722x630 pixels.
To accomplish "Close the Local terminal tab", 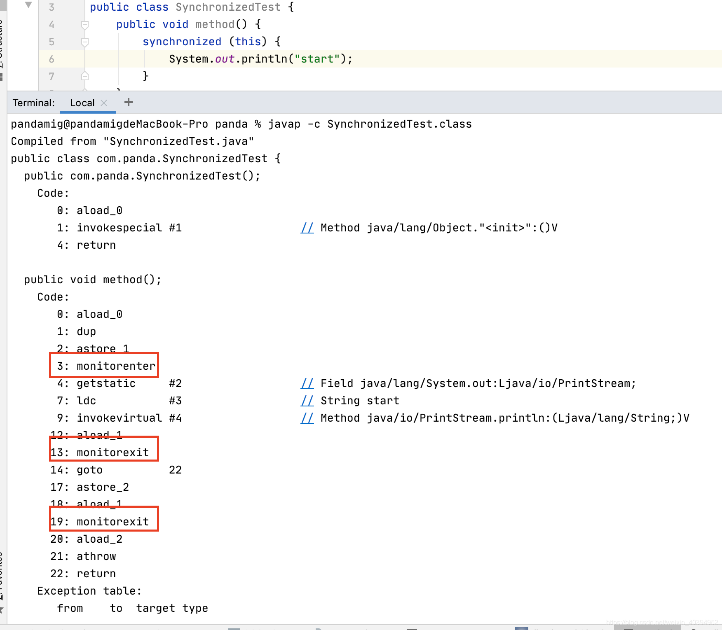I will point(104,103).
